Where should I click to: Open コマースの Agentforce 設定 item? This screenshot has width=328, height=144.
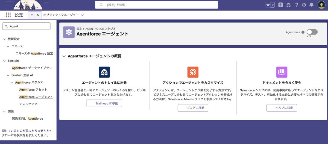[x=34, y=54]
